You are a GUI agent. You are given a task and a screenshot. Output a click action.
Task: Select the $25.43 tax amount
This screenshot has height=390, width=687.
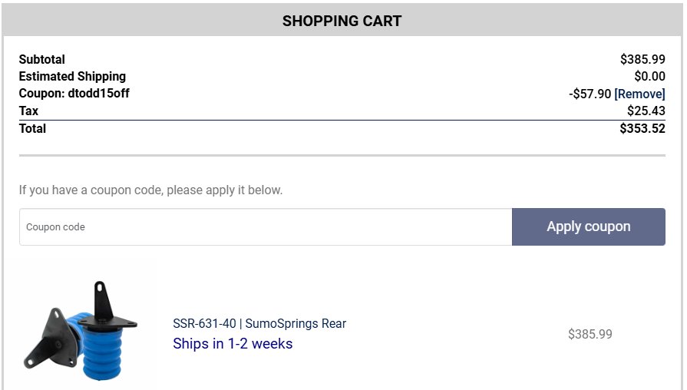[x=646, y=111]
